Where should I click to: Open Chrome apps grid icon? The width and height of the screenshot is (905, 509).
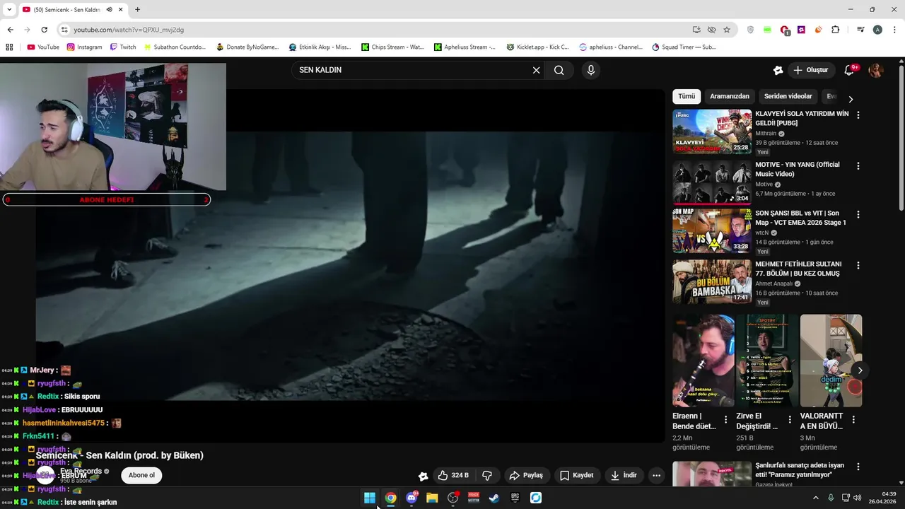pyautogui.click(x=9, y=47)
